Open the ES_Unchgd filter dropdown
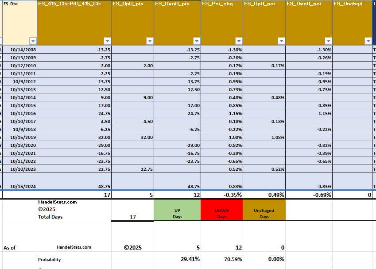Image resolution: width=376 pixels, height=269 pixels. (368, 41)
